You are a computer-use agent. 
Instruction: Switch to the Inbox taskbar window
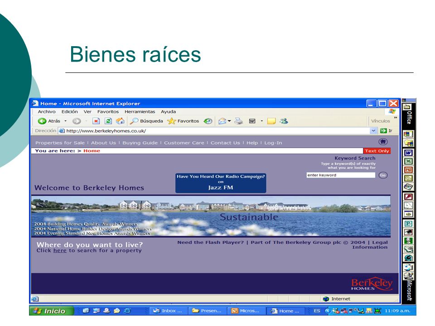pos(168,311)
